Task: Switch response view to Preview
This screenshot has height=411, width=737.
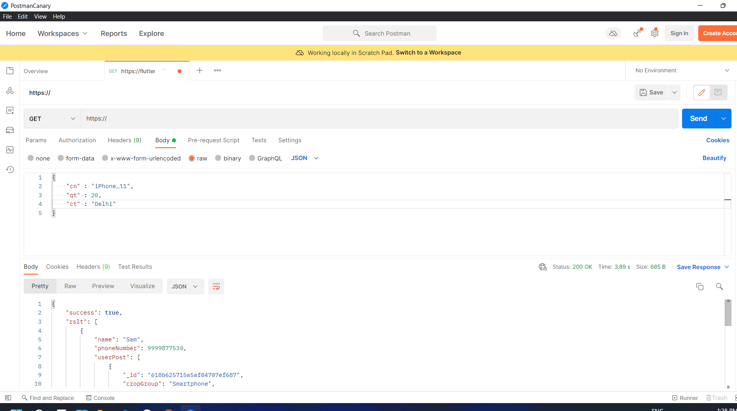Action: pos(103,286)
